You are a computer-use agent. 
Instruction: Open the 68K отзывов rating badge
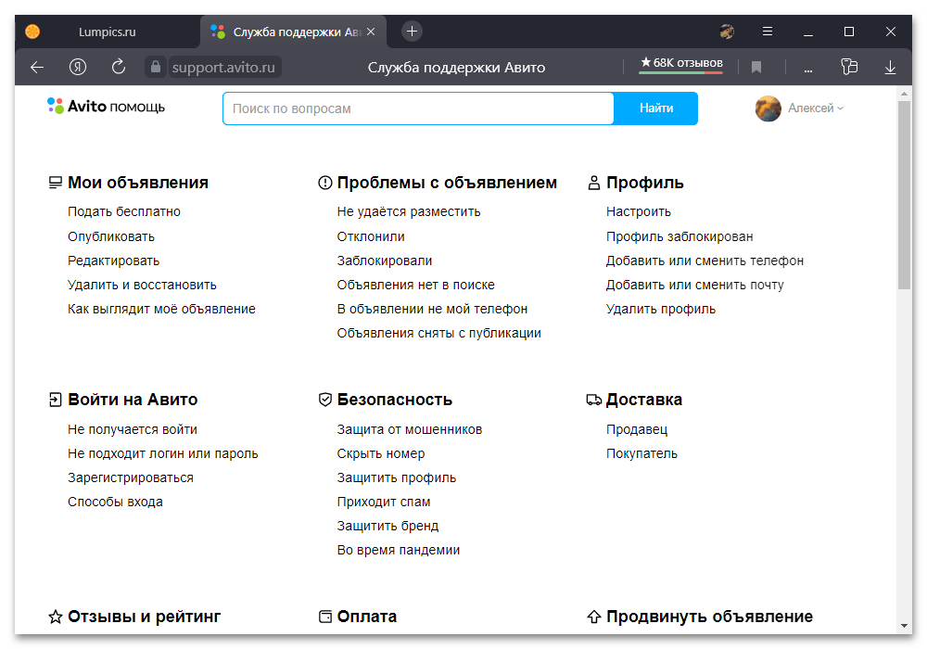coord(681,63)
